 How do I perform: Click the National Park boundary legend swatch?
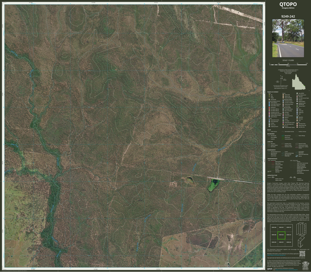tap(283, 136)
